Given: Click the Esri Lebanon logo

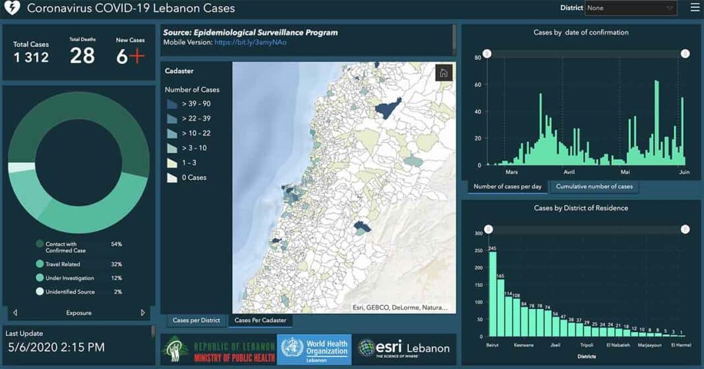Looking at the screenshot, I should tap(404, 349).
